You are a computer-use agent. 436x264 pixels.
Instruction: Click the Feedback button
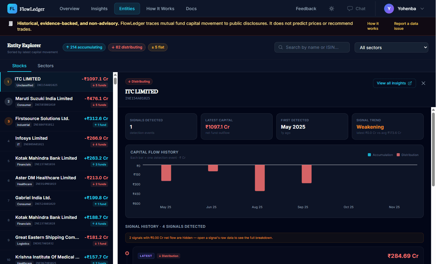click(306, 9)
